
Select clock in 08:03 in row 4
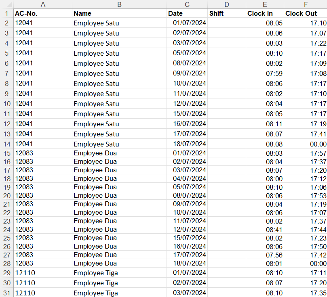click(265, 43)
